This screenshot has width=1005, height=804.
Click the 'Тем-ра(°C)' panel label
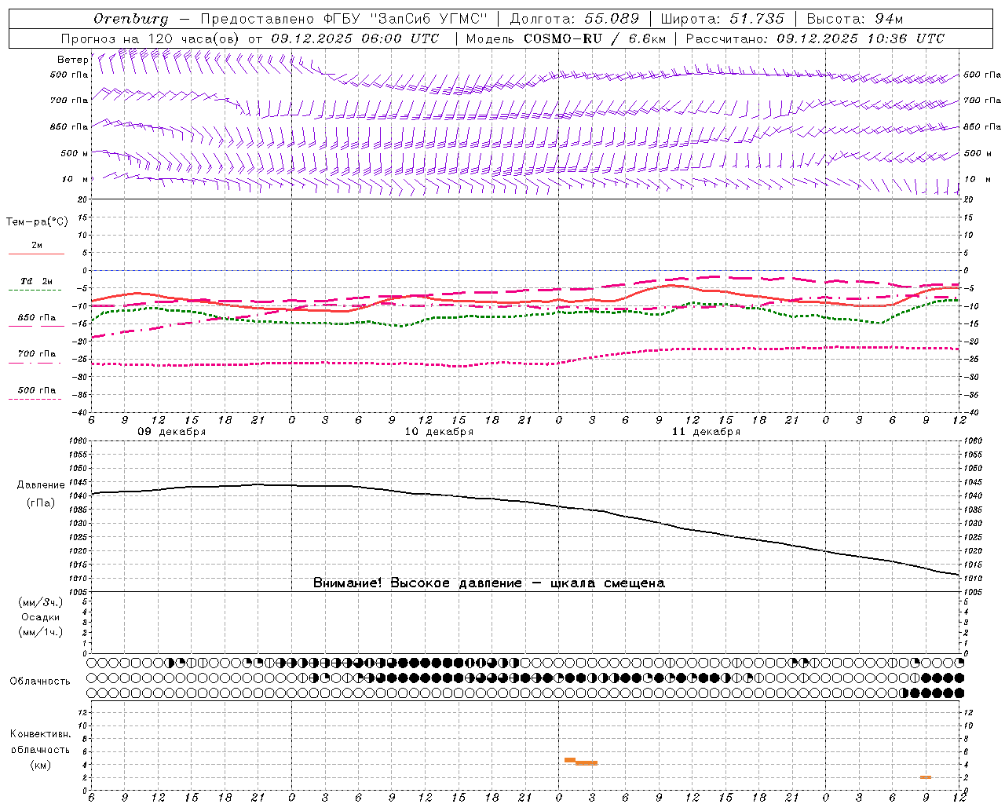click(37, 222)
